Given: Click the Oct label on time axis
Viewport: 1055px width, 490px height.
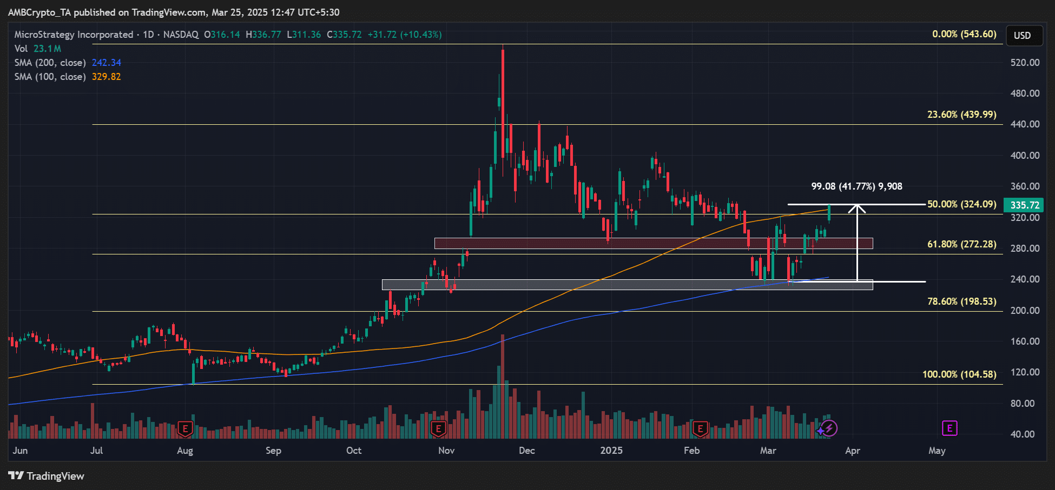Looking at the screenshot, I should coord(354,451).
